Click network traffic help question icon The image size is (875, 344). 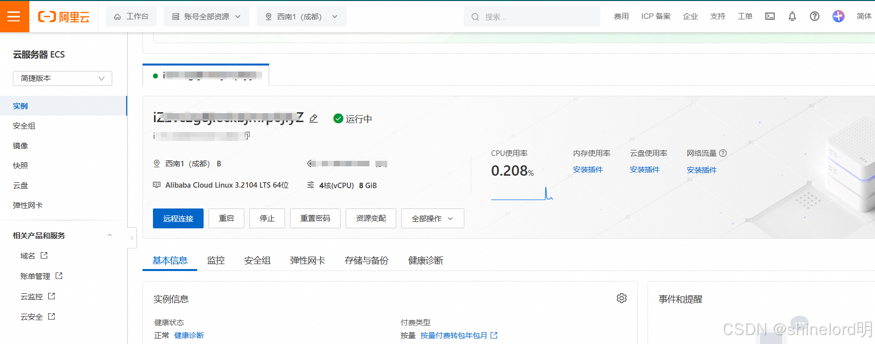[x=723, y=153]
